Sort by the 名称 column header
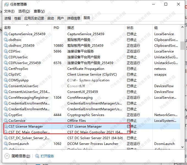187x165 pixels. click(x=27, y=28)
